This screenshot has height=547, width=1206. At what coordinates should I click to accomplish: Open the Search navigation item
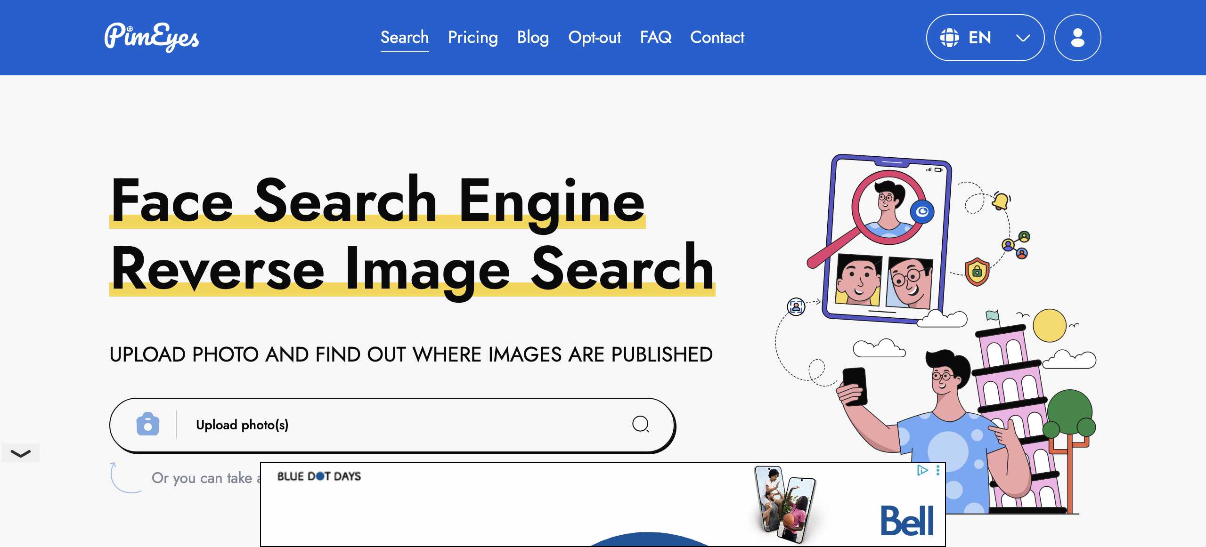(x=404, y=37)
